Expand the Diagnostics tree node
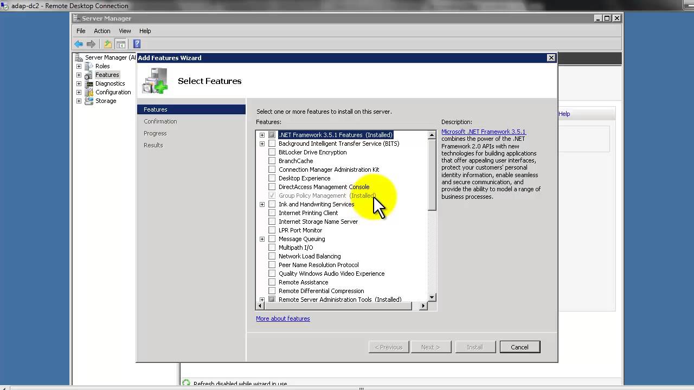 pyautogui.click(x=79, y=83)
